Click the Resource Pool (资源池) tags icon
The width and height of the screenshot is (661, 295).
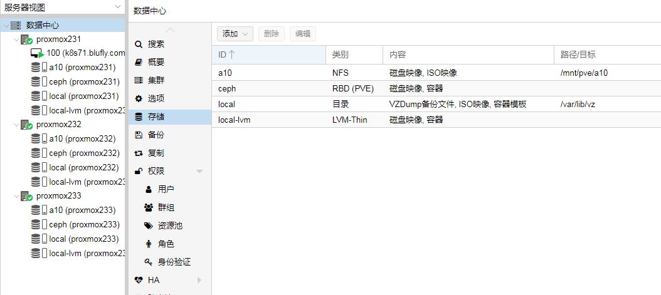tap(149, 225)
